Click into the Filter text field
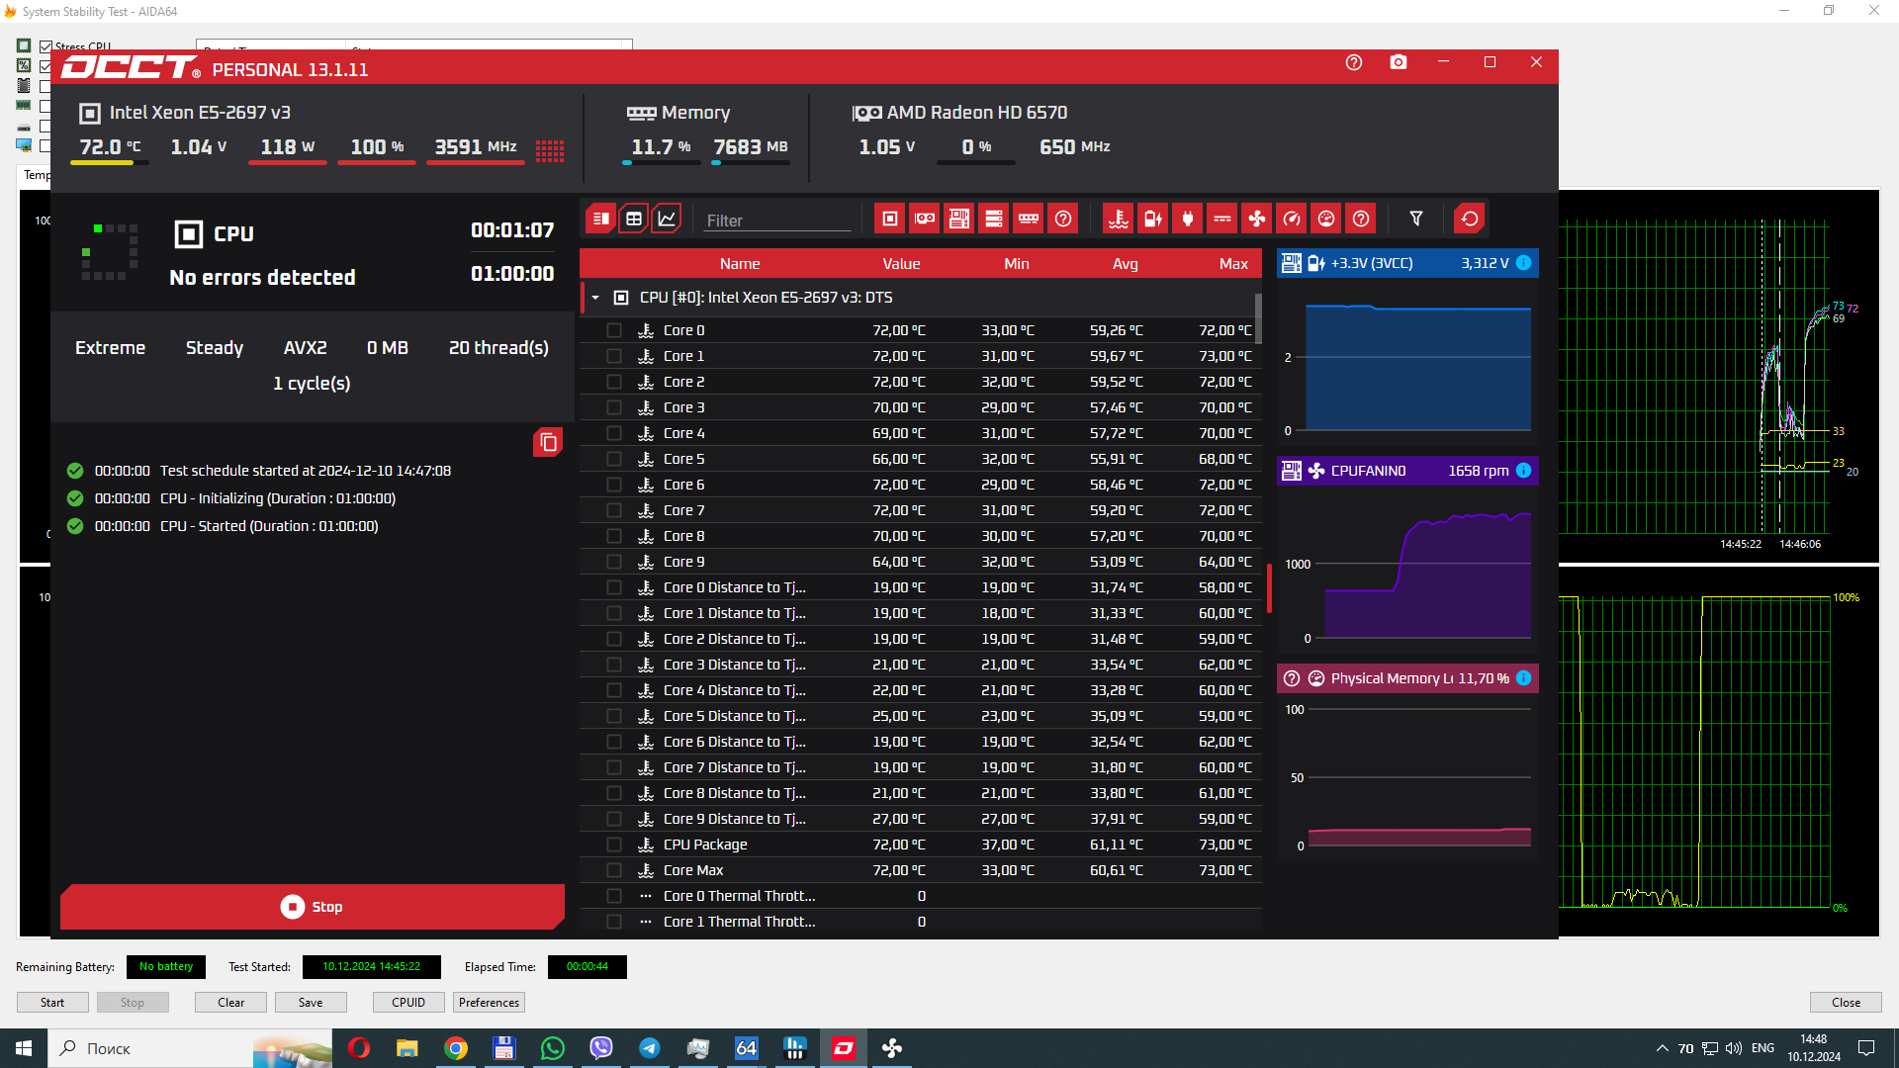Image resolution: width=1899 pixels, height=1068 pixels. (x=776, y=221)
